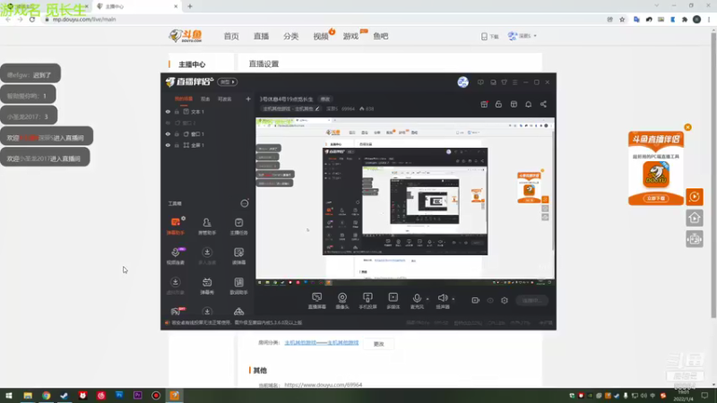Add a new scene with the plus button
717x403 pixels.
pyautogui.click(x=248, y=99)
